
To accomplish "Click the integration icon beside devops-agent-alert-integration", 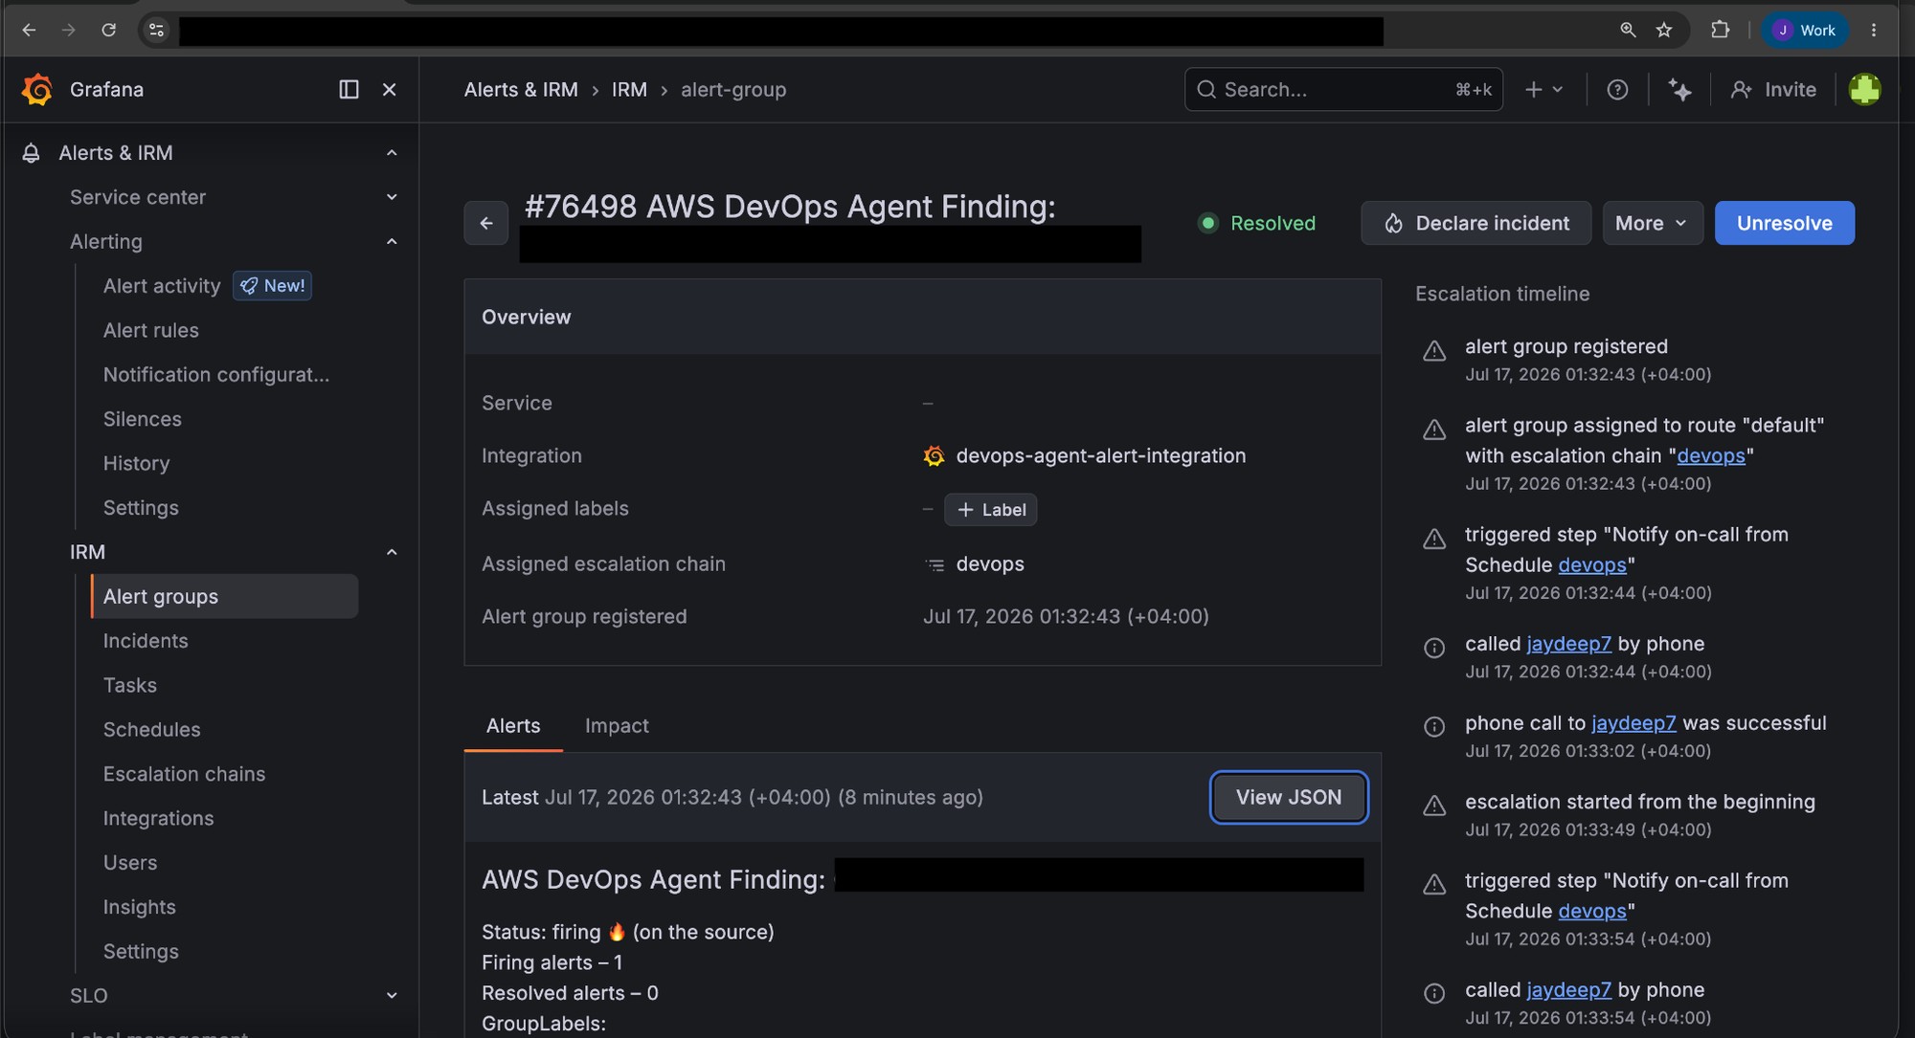I will coord(934,456).
